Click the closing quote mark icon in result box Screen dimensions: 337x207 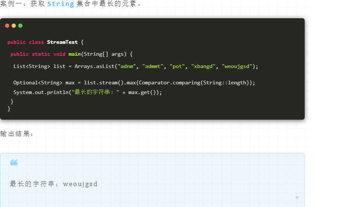click(297, 198)
